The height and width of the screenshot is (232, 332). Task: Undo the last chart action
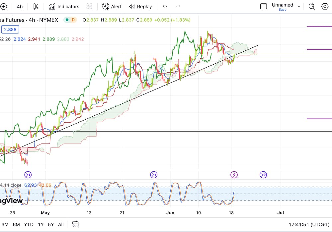pyautogui.click(x=165, y=6)
